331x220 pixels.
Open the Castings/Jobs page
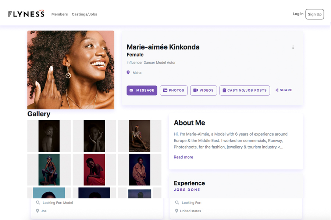coord(85,14)
